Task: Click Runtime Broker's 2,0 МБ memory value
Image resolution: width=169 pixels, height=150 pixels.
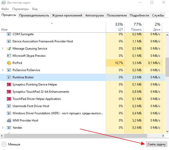Action: (x=137, y=77)
